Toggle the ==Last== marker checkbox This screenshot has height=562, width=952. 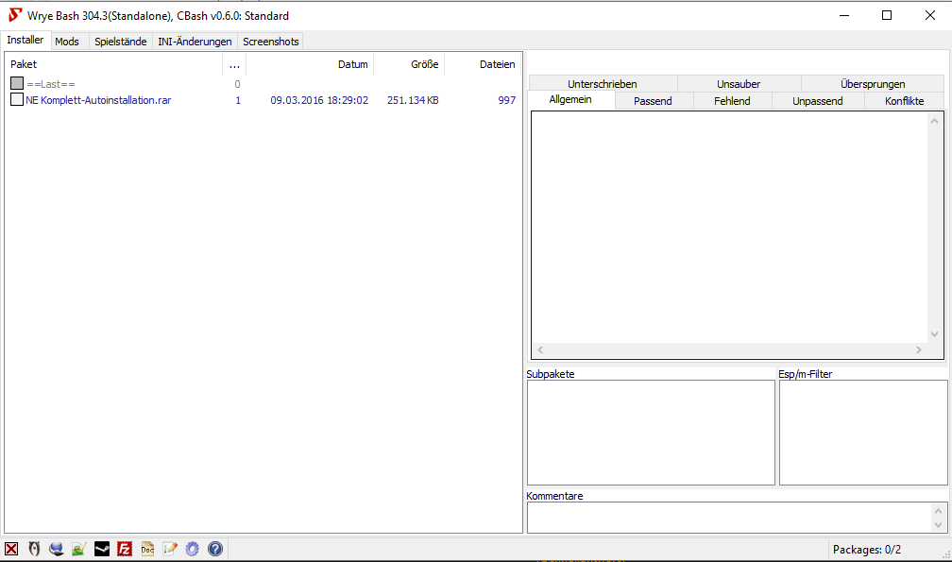17,84
